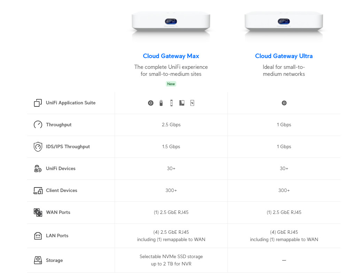Click the 'Throughput' row label

point(59,125)
